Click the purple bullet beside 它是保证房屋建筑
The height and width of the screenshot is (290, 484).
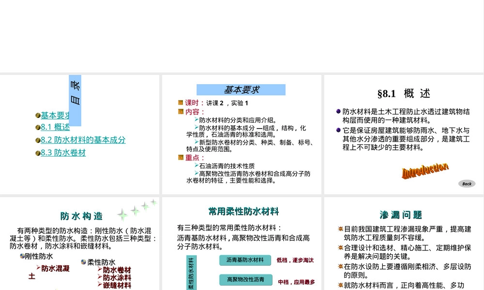338,130
